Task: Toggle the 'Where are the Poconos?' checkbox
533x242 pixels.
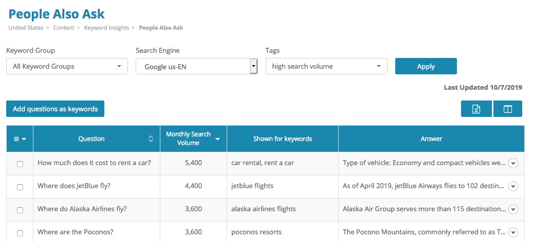Action: tap(20, 233)
